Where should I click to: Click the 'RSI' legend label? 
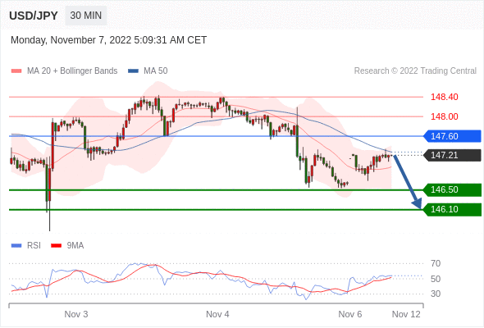pyautogui.click(x=34, y=246)
